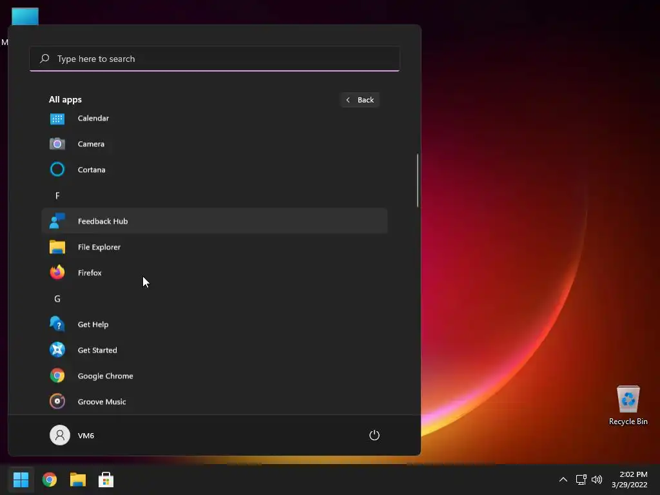Open the Camera app icon

tap(57, 144)
